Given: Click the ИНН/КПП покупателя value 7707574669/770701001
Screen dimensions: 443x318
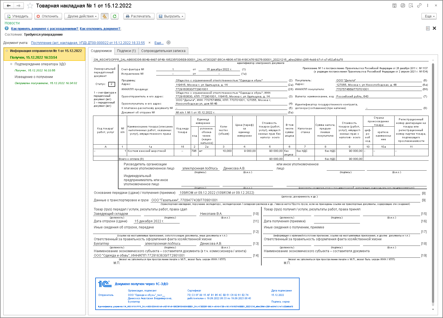Looking at the screenshot, I should [x=352, y=89].
